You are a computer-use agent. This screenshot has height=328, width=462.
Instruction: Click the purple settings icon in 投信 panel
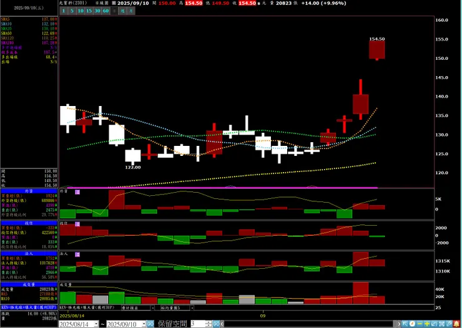(x=77, y=224)
